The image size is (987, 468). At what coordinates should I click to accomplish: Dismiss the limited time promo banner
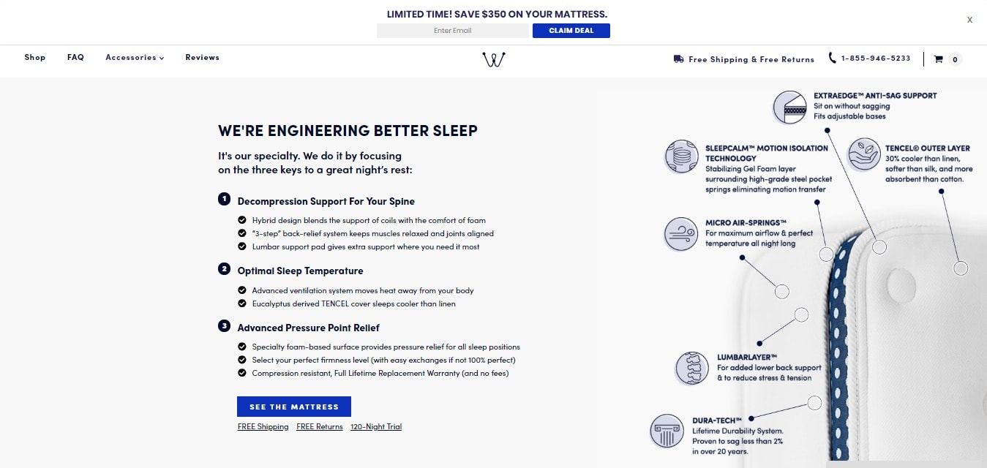point(969,20)
